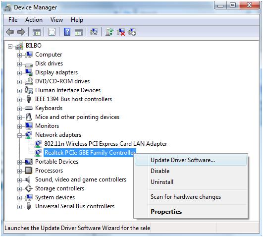Expand the Disk drives category
The image size is (263, 237).
coord(19,64)
